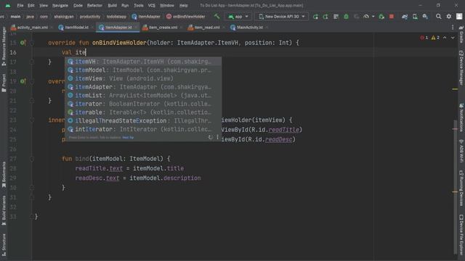This screenshot has width=465, height=261.
Task: Open the Structure tool window
Action: coord(4,245)
